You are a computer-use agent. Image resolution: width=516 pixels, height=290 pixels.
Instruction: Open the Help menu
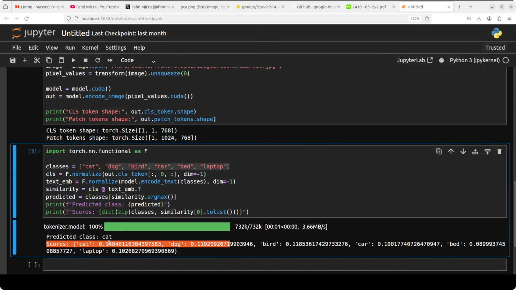[x=139, y=48]
